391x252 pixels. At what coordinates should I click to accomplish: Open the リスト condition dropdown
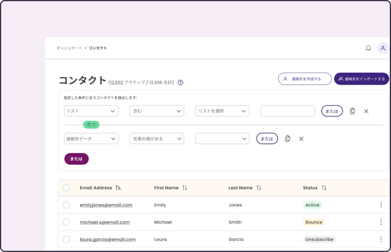pos(91,111)
